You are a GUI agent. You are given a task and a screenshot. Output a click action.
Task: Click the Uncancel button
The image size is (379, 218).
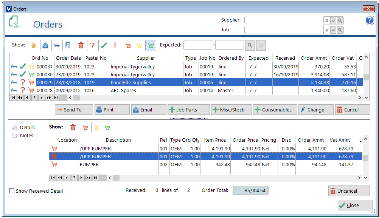349,191
